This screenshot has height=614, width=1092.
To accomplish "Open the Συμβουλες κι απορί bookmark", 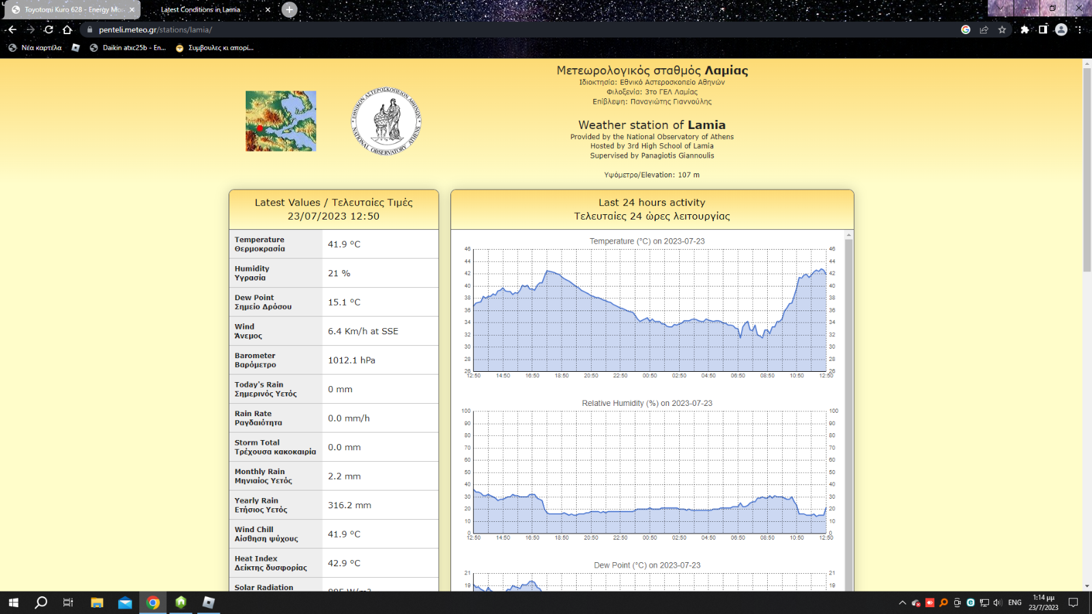I will [214, 48].
